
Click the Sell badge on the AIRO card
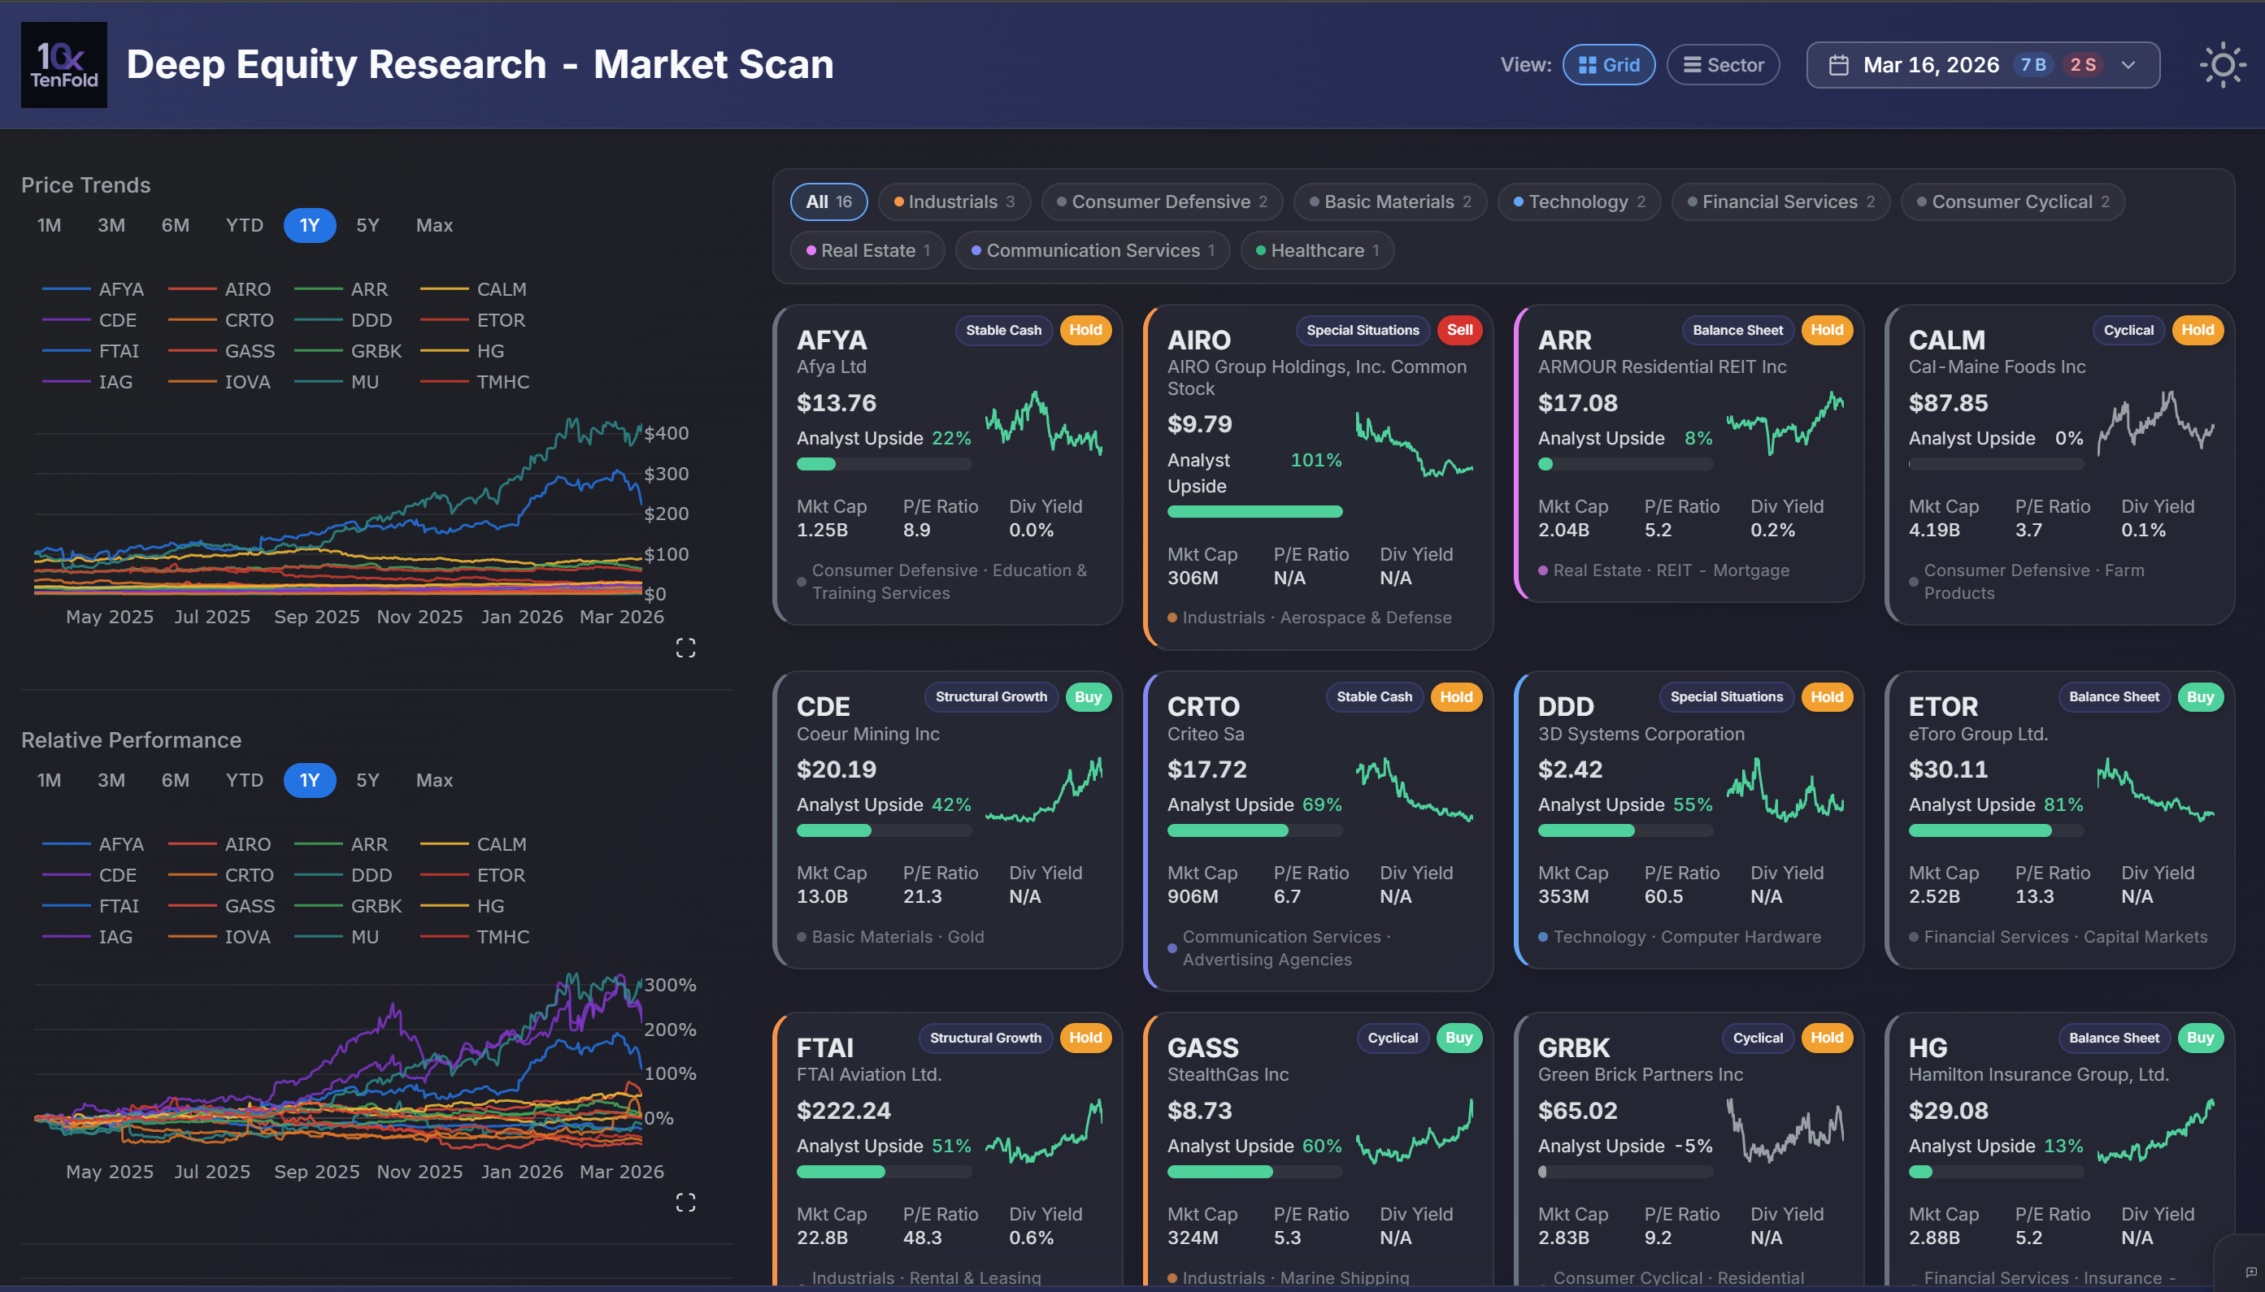coord(1459,330)
